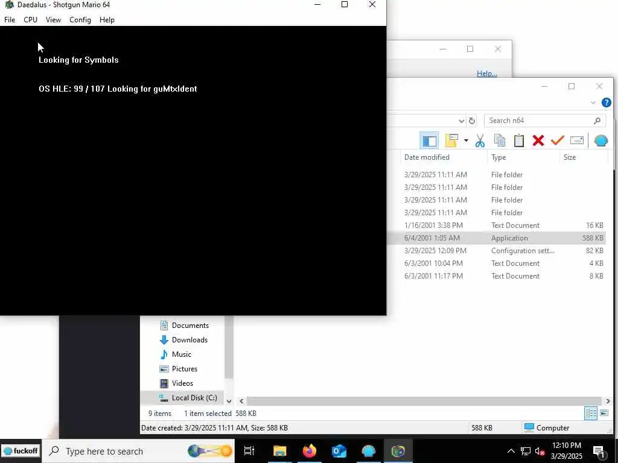Switch to Daedalus via its taskbar icon
Screen dimensions: 618x463
(x=398, y=451)
